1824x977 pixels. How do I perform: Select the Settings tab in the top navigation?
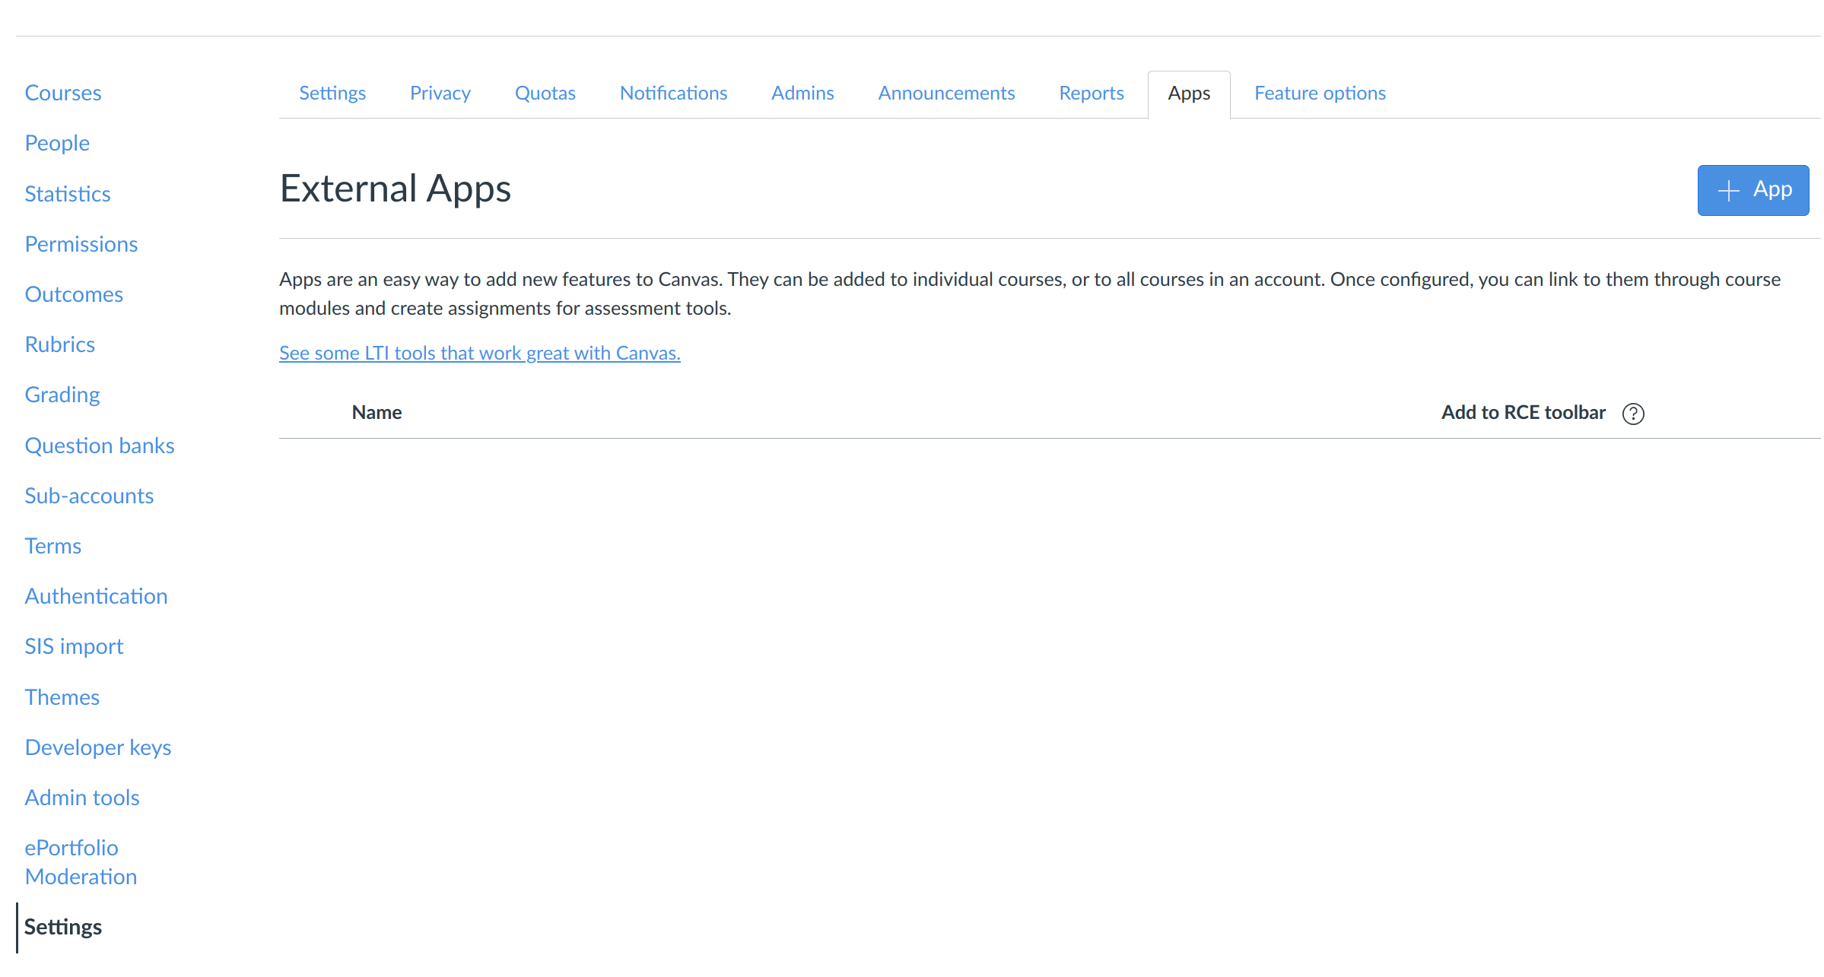332,93
